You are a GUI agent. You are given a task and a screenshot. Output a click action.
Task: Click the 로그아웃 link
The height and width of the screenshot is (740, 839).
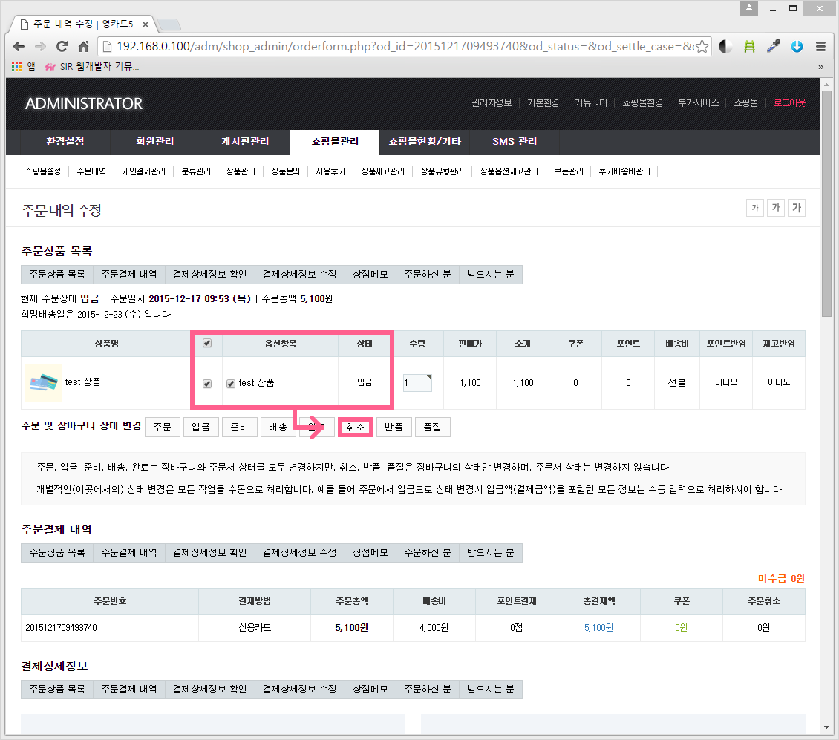click(789, 102)
